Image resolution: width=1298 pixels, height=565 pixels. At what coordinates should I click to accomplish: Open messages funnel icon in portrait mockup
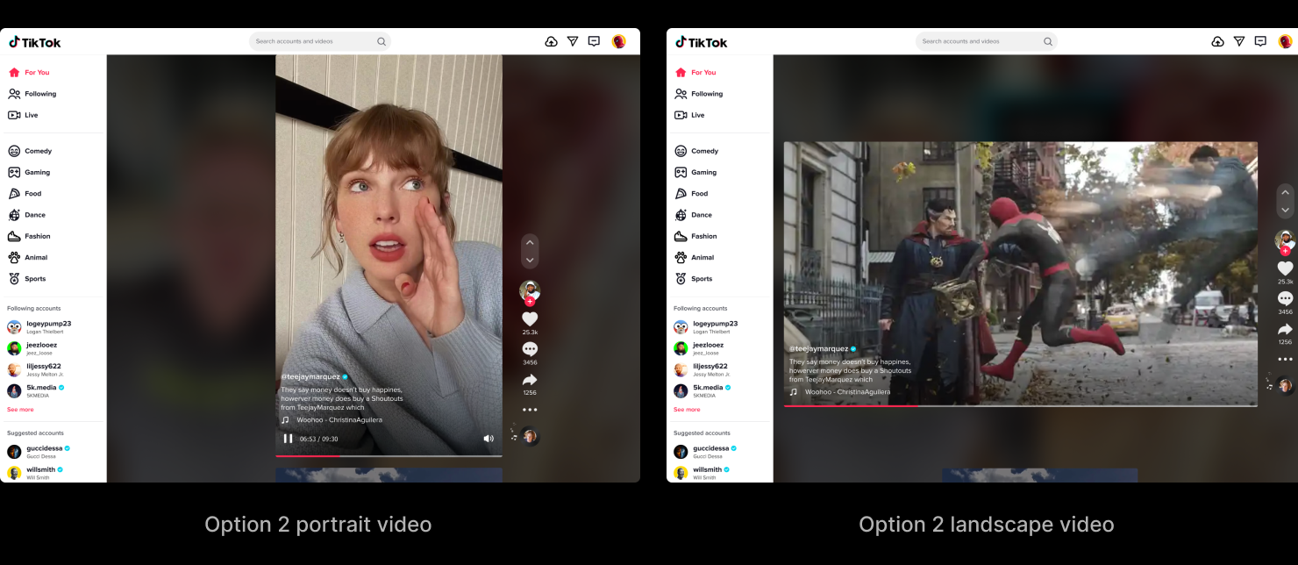(573, 41)
